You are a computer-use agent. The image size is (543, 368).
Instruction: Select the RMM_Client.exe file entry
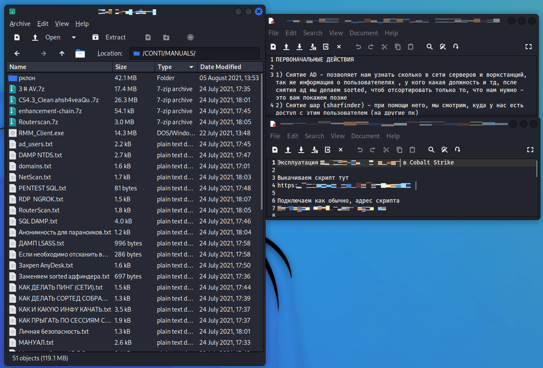click(x=41, y=133)
